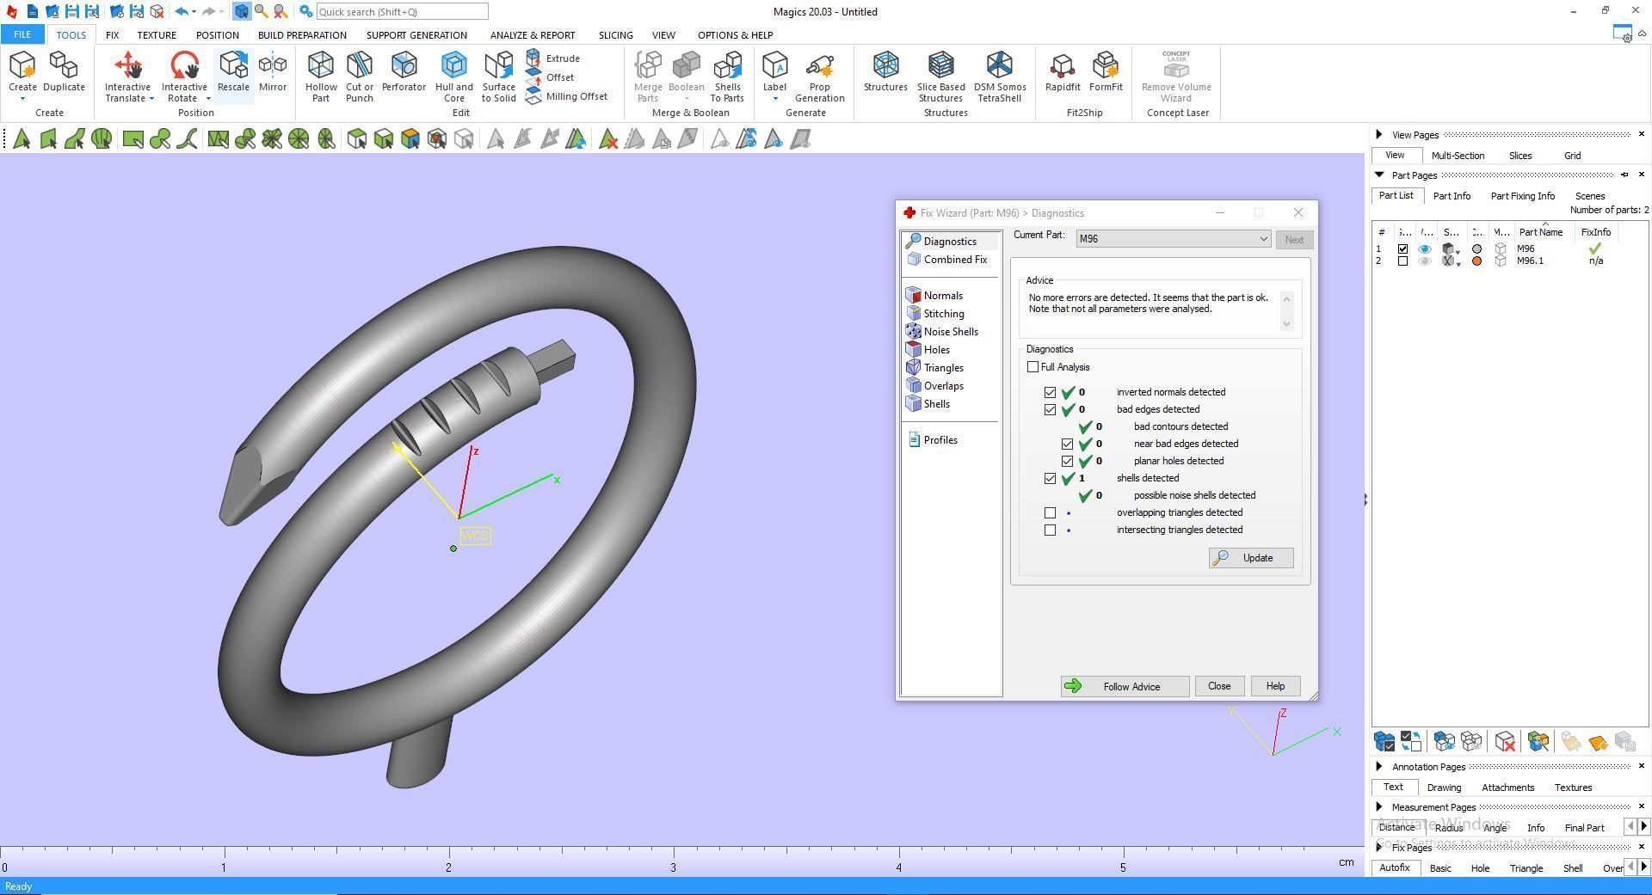Uncheck shells detected checkbox
This screenshot has height=895, width=1652.
click(x=1050, y=478)
